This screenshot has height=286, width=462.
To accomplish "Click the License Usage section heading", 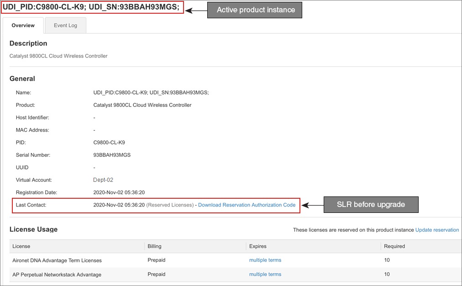I will 34,229.
